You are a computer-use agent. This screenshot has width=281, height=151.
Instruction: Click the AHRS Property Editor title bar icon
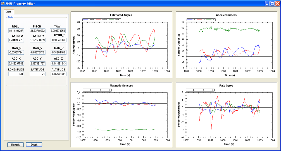click(x=3, y=3)
